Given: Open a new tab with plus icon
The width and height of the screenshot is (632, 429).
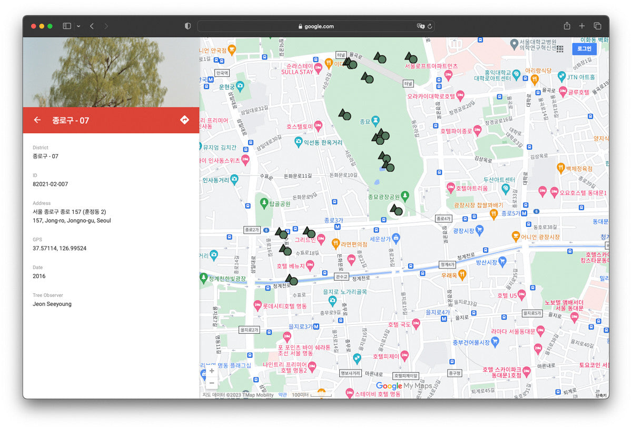Looking at the screenshot, I should 582,26.
